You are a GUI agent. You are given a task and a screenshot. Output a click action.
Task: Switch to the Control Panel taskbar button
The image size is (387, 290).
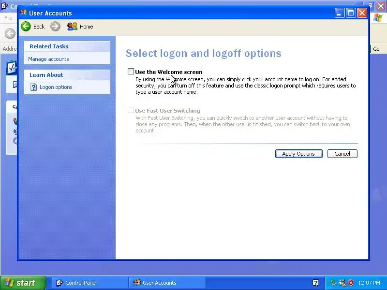click(x=89, y=283)
